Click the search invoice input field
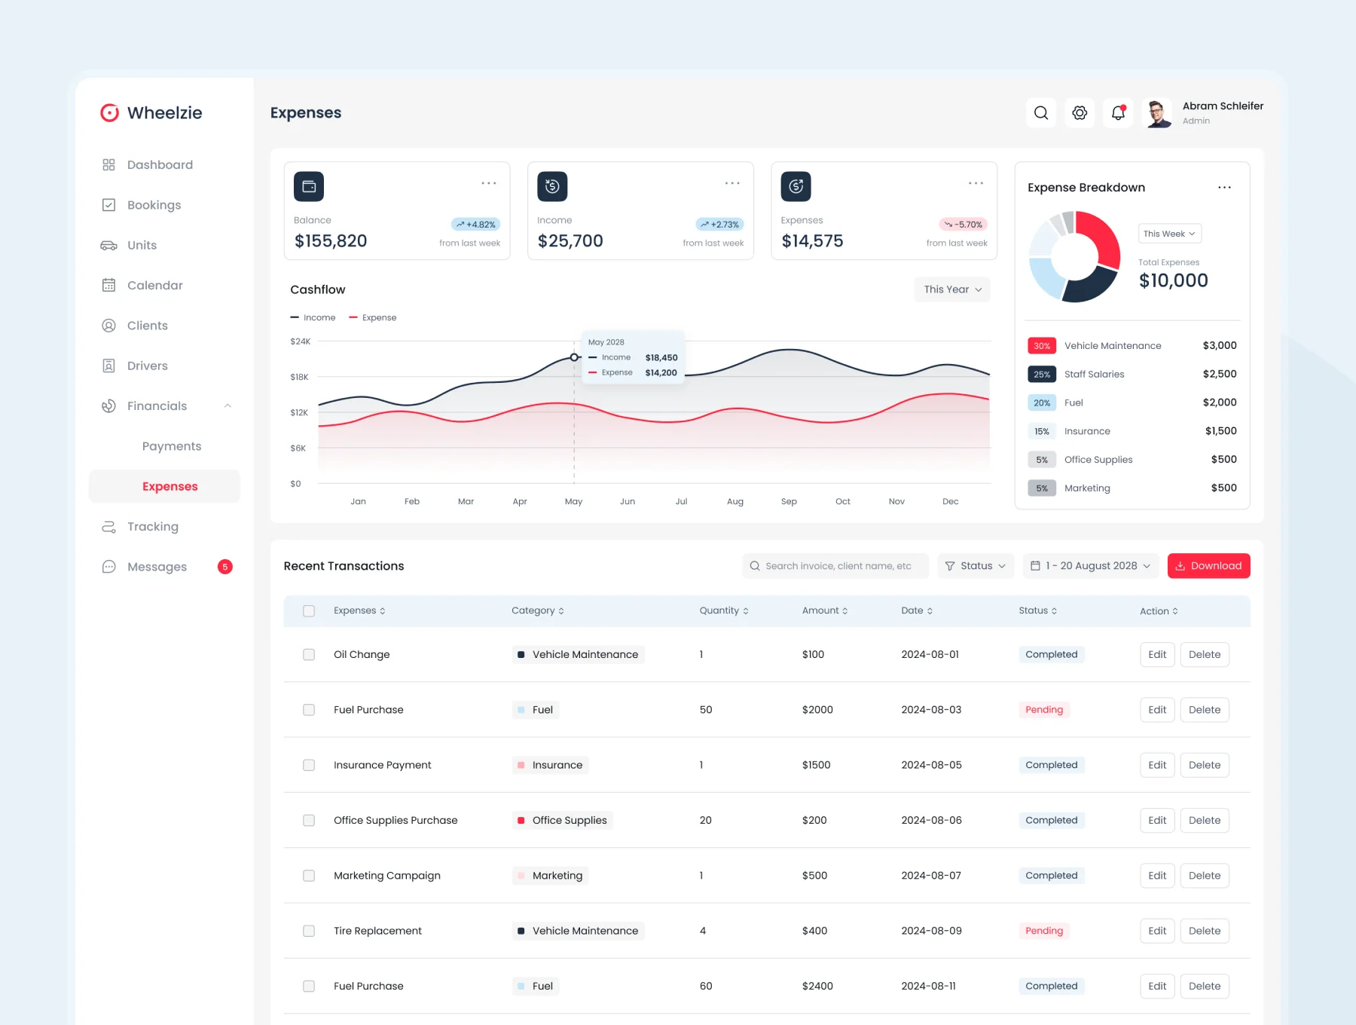 point(835,566)
